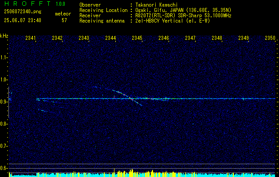Click the 0.9 kHz frequency label
Screen dimensions: 279x177
point(4,102)
